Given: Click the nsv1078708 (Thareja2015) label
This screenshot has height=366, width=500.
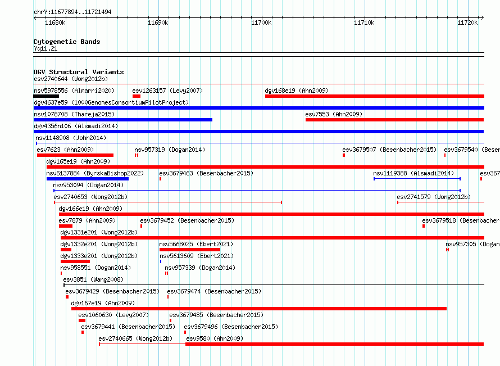Looking at the screenshot, I should [74, 114].
